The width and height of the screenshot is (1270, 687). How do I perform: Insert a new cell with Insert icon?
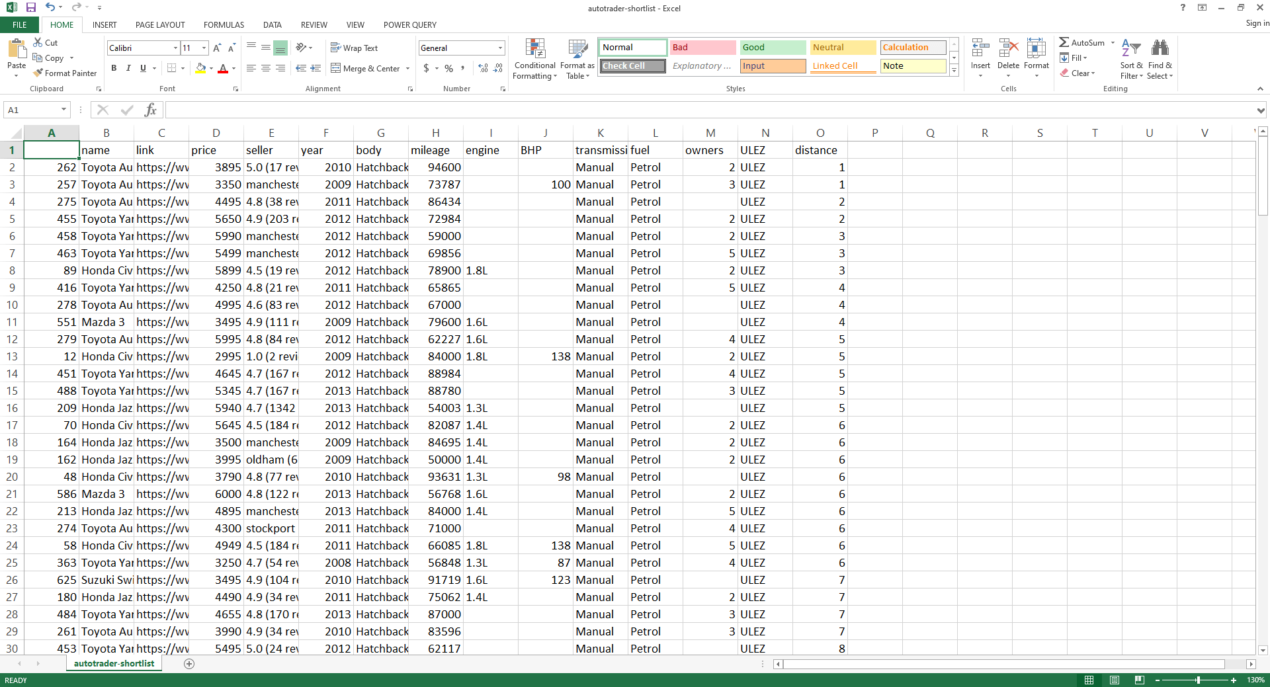pos(980,58)
